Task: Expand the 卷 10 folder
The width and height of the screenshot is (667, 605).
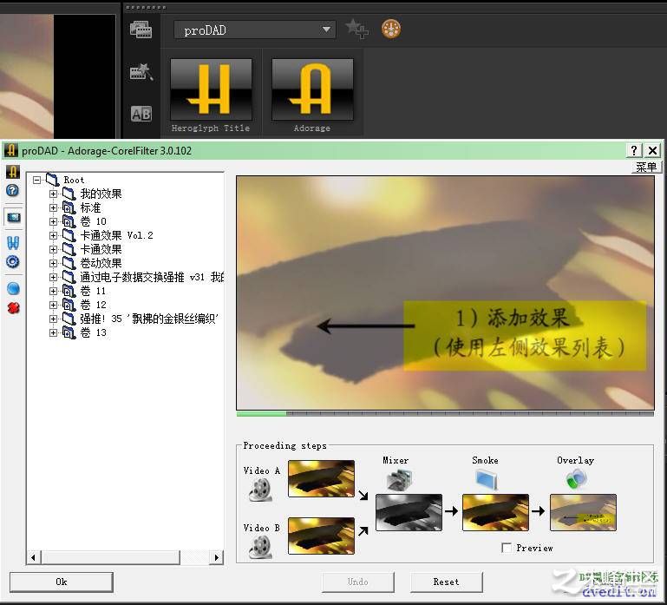Action: coord(53,221)
